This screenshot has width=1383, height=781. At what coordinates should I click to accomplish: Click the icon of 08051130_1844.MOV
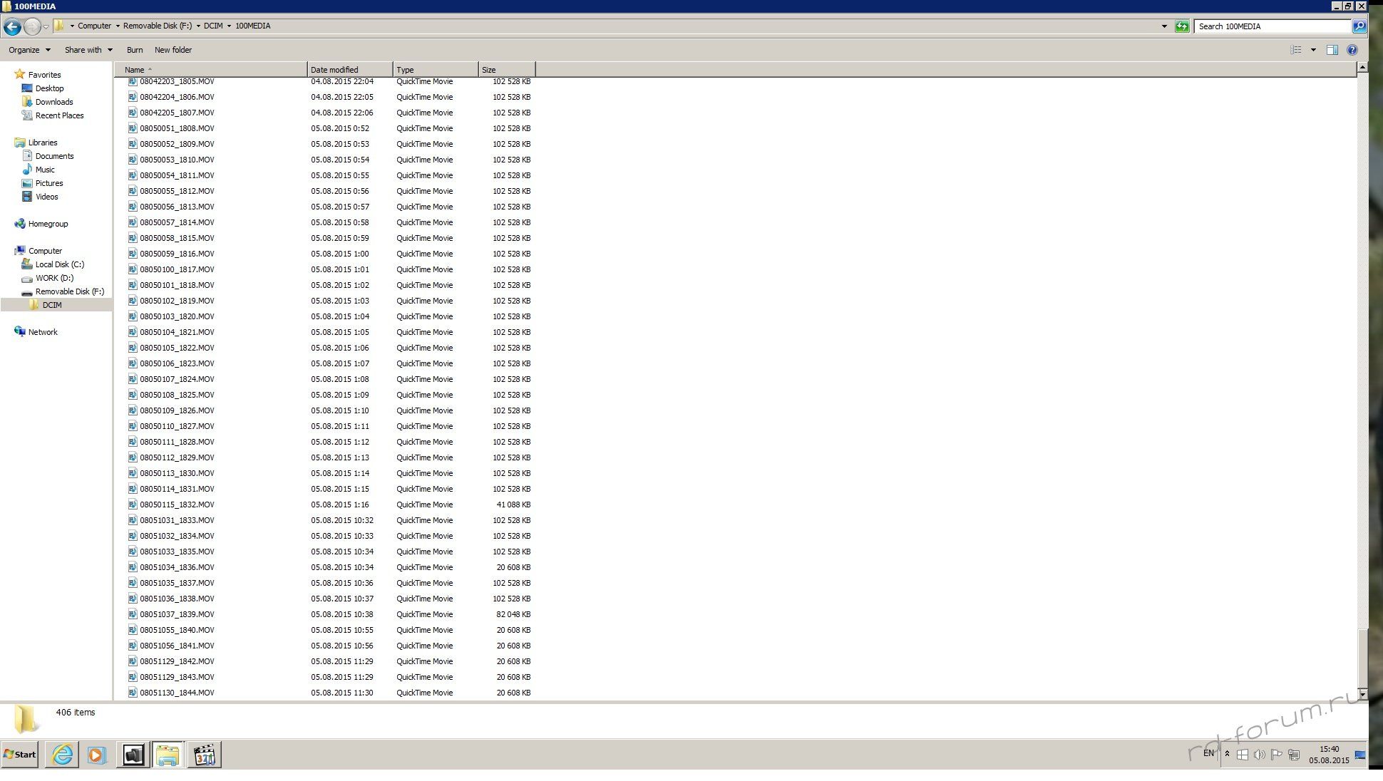coord(133,693)
